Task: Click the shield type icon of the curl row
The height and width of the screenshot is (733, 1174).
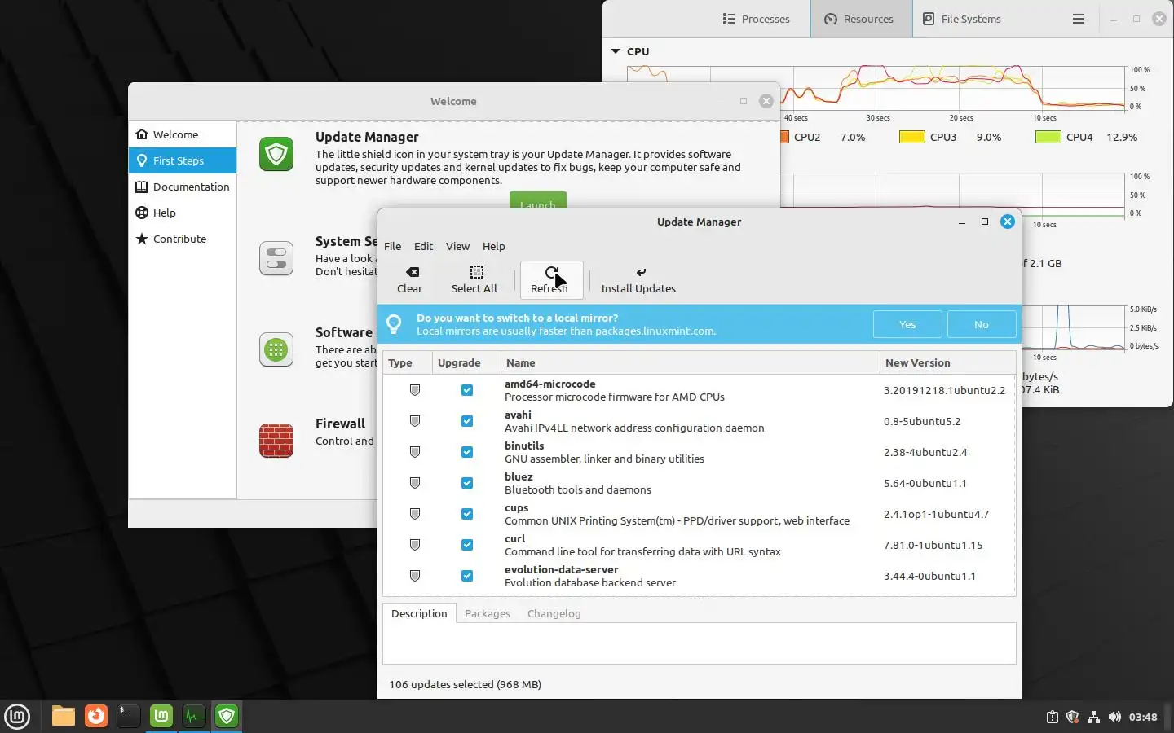Action: coord(415,545)
